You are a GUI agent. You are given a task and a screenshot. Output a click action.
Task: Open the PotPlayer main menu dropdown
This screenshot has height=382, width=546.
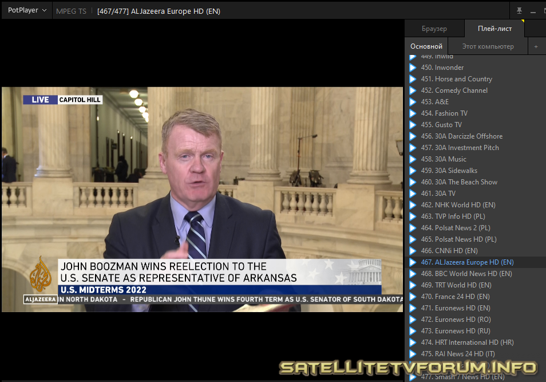27,10
